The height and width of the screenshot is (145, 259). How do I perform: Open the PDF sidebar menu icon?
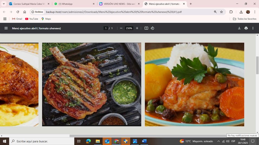pyautogui.click(x=6, y=28)
